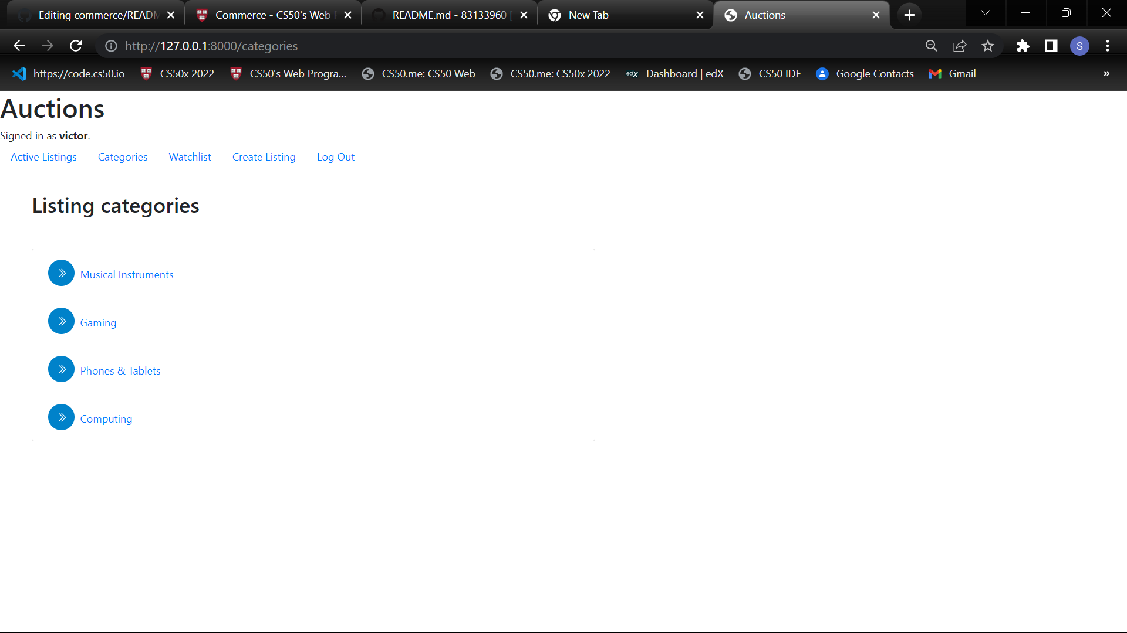Screen dimensions: 1127x633
Task: Expand the hidden bookmarks overflow chevron
Action: click(x=1106, y=74)
